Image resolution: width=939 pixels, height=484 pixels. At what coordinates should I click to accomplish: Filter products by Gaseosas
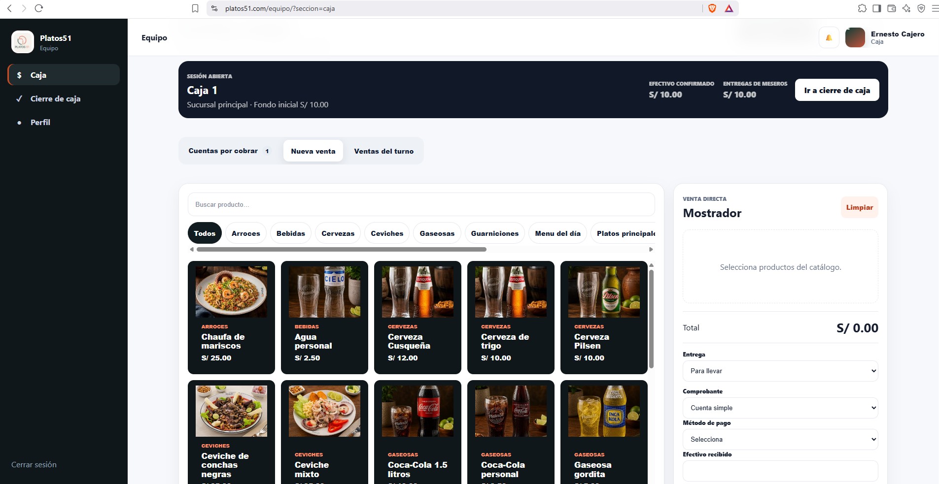click(437, 233)
